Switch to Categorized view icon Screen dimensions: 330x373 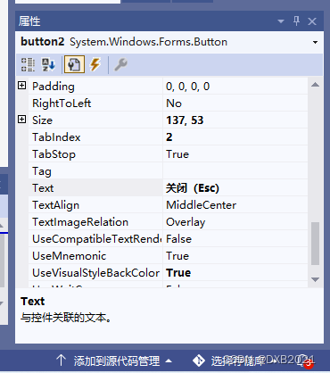28,64
